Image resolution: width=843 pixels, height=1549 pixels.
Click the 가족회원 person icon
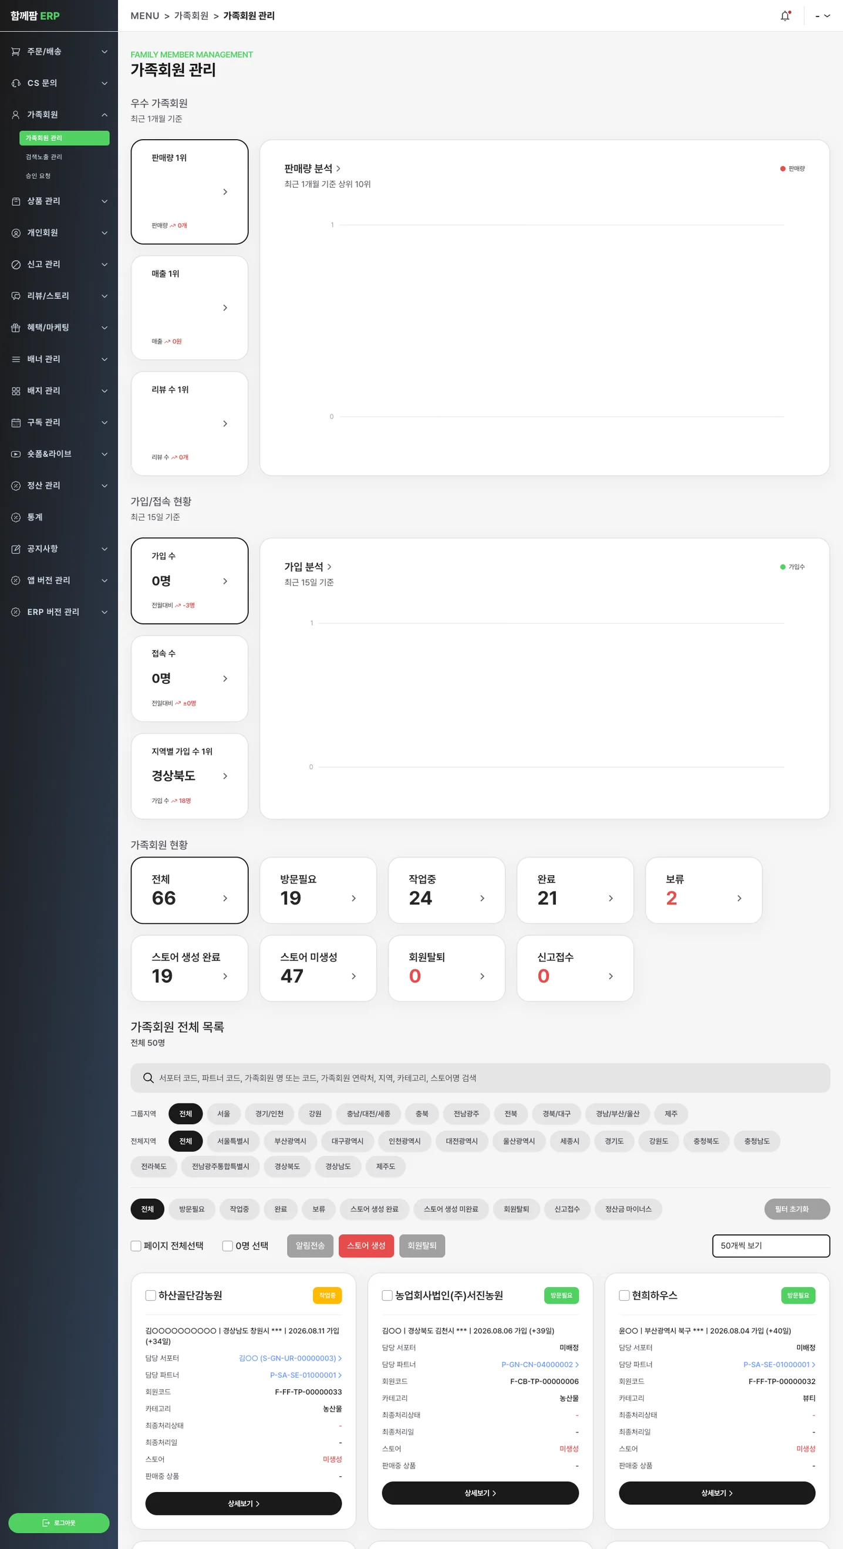[16, 115]
